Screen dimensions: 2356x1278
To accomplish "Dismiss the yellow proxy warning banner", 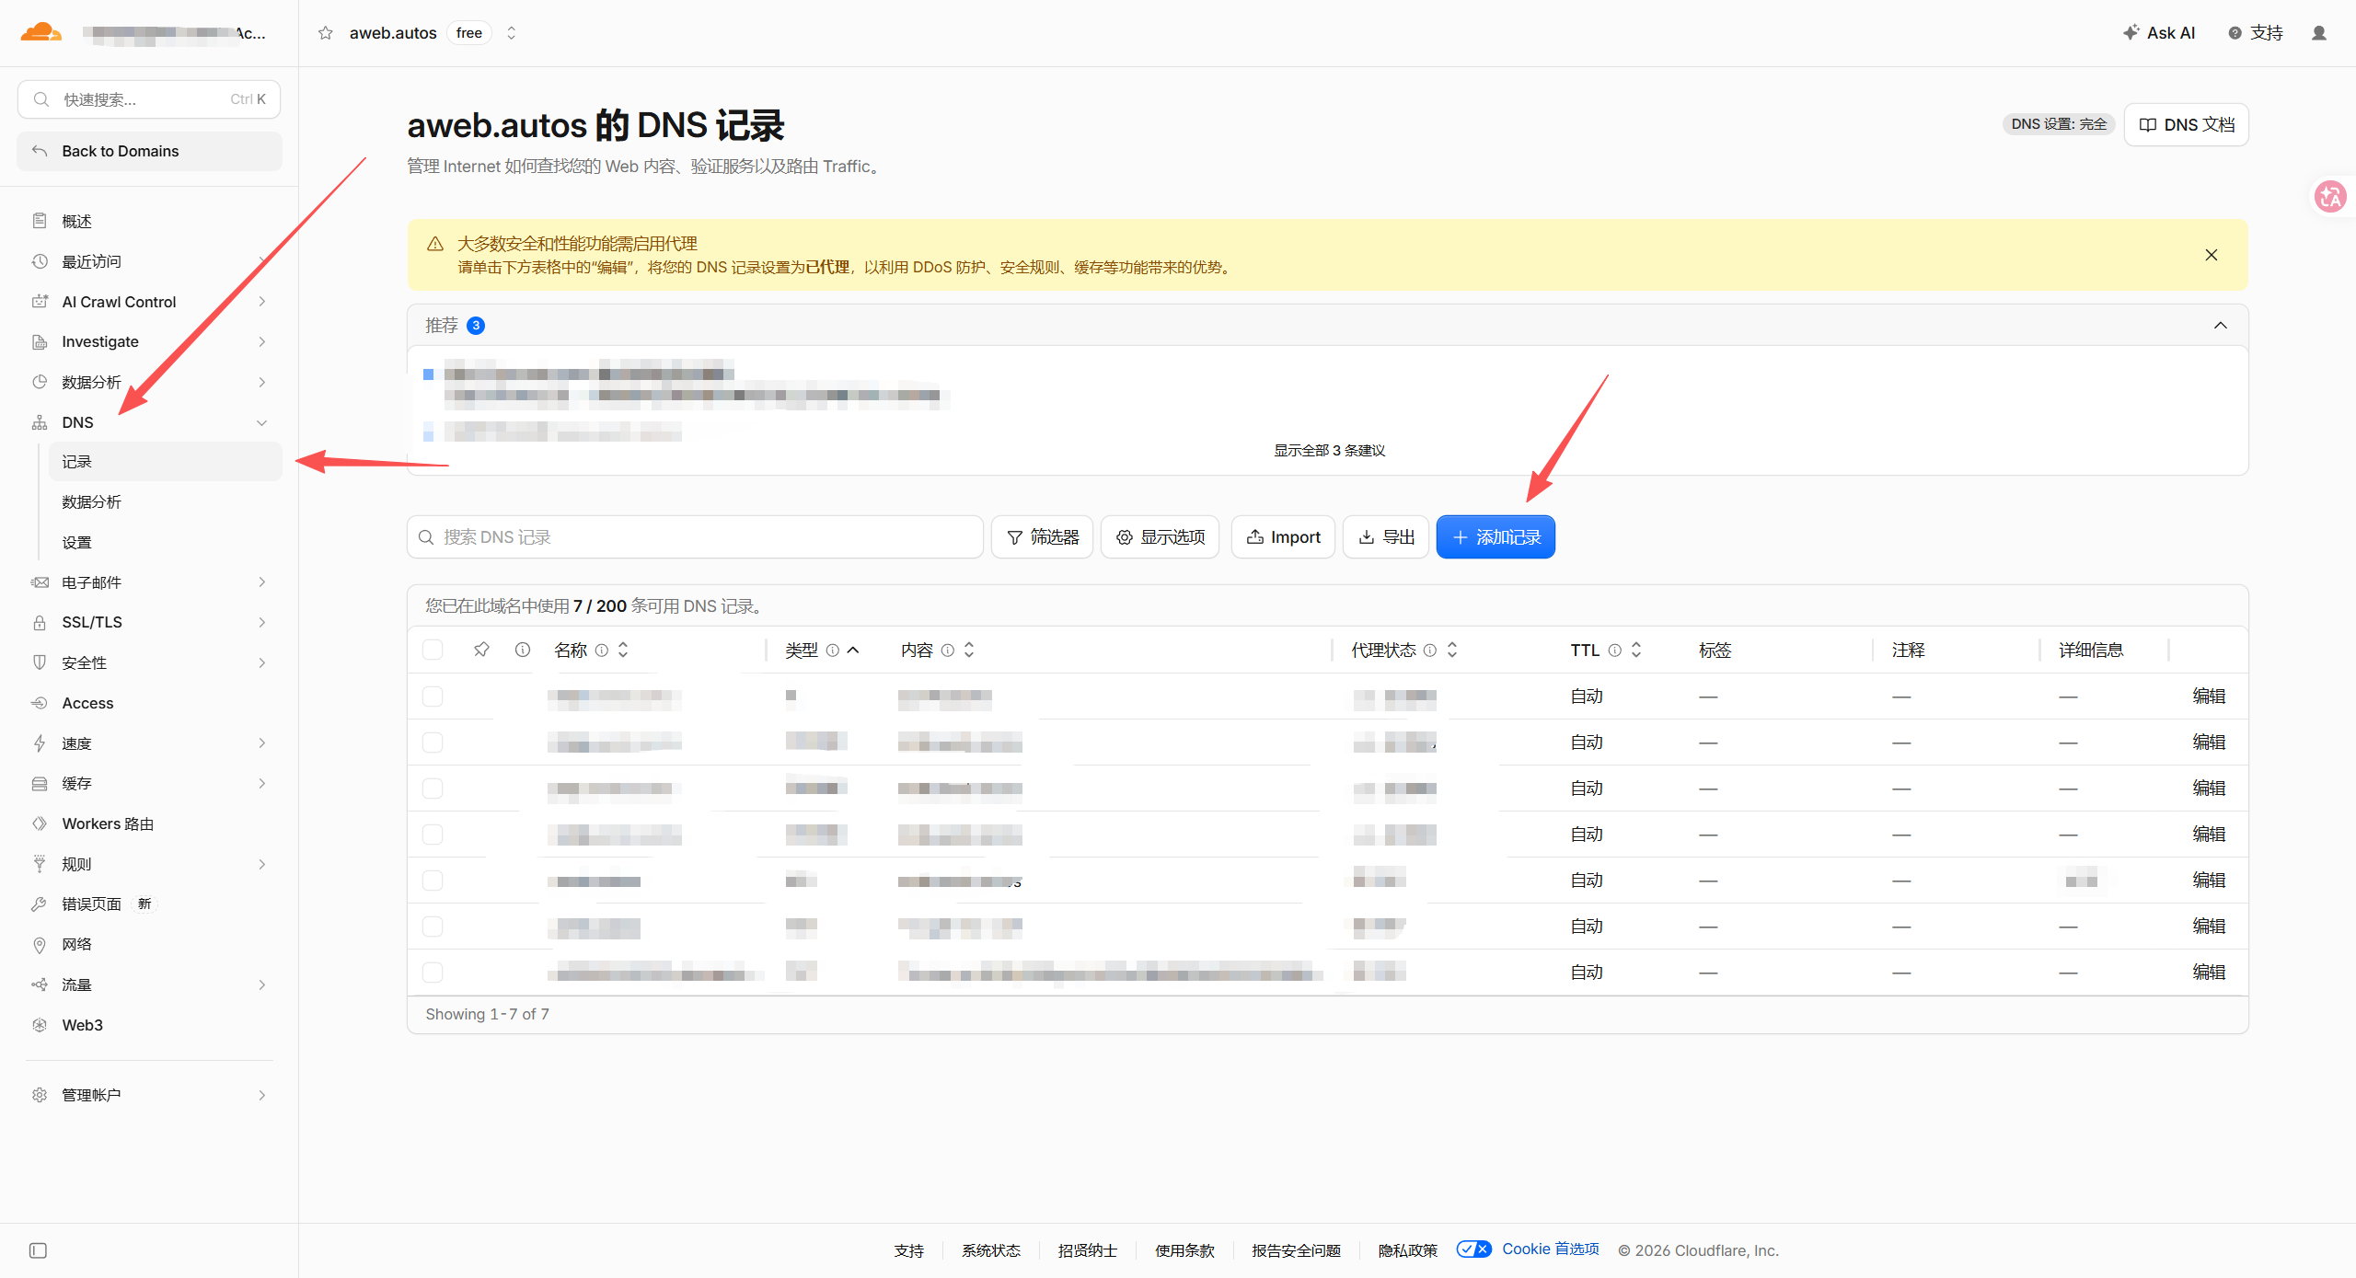I will click(x=2212, y=255).
